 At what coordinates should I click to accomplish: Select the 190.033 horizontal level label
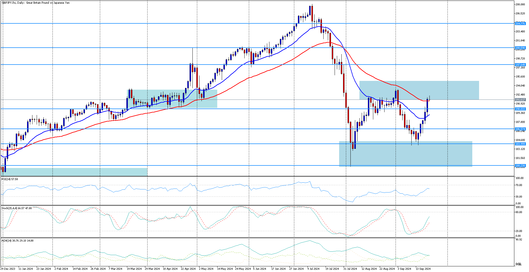[520, 109]
